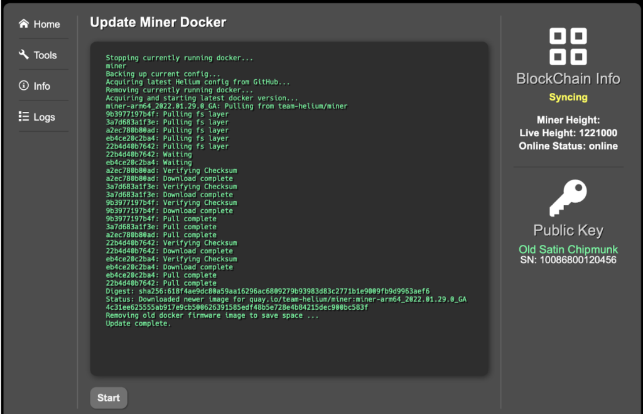Click the SN serial number text
The image size is (643, 414).
(x=568, y=260)
